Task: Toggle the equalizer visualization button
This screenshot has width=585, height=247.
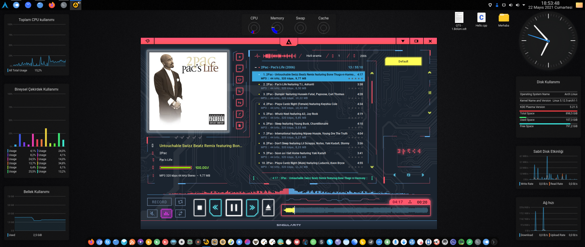Action: (x=166, y=213)
